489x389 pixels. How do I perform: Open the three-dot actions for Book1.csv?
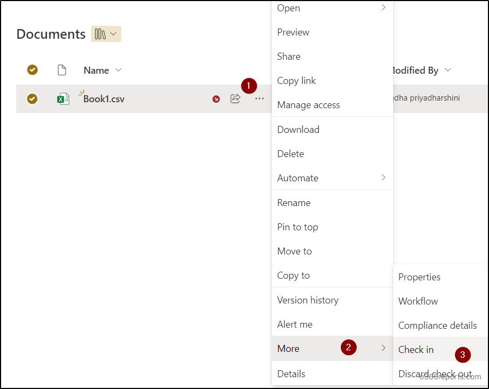(x=260, y=98)
